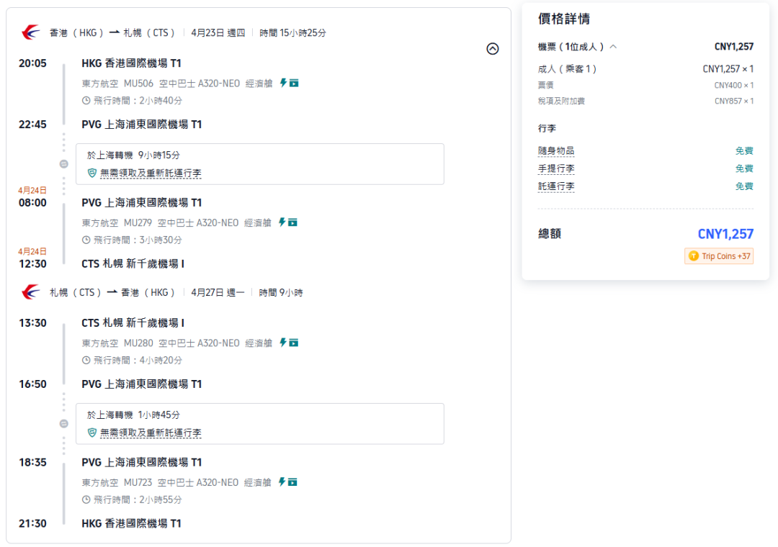Click the coin icon in the Trip Coins badge
Viewport: 778px width, 547px height.
point(694,256)
